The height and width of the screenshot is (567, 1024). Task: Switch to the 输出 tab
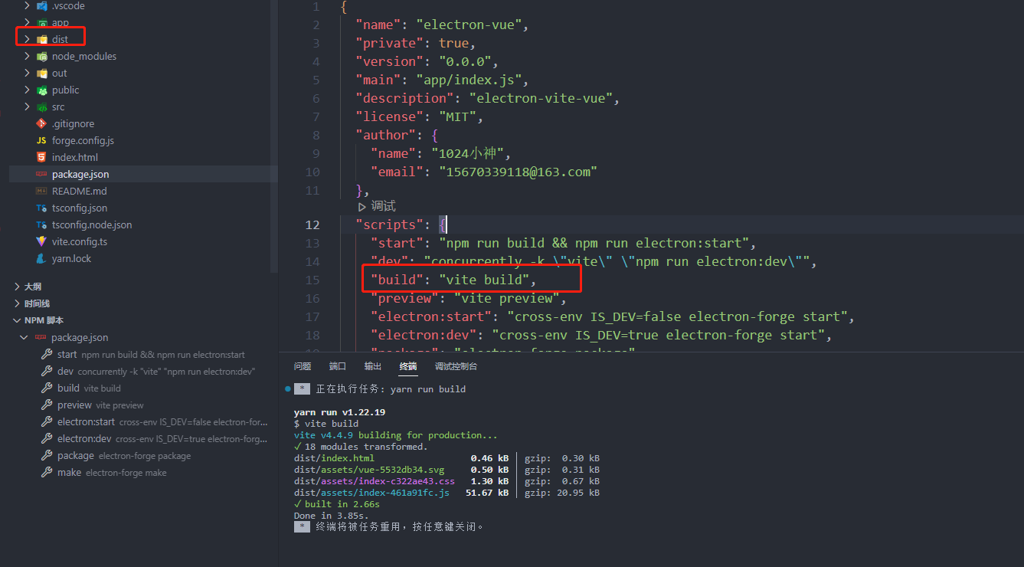[373, 366]
